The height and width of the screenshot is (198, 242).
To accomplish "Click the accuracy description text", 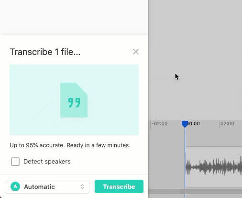I will pyautogui.click(x=70, y=145).
